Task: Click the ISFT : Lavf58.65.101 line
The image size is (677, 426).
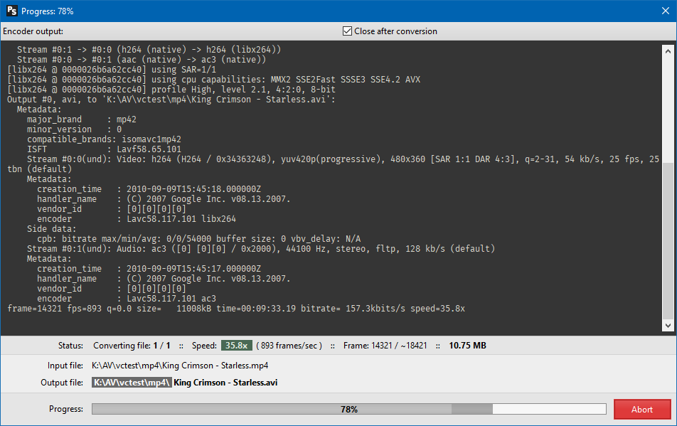Action: pos(104,149)
